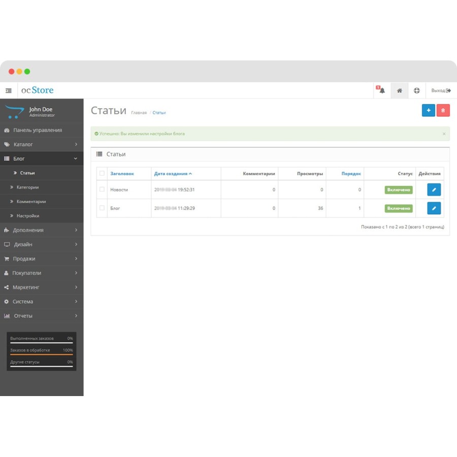Click the ocStore logo
Viewport: 457px width, 457px height.
click(x=37, y=90)
